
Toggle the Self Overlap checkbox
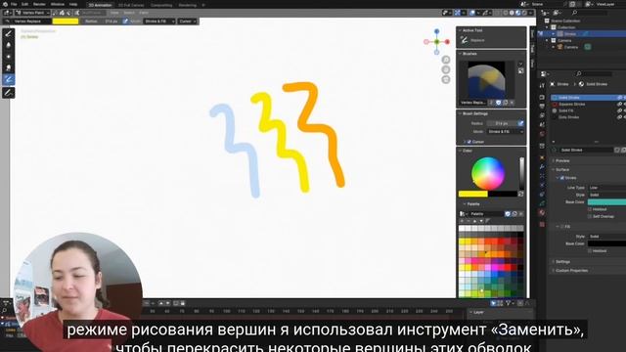590,216
